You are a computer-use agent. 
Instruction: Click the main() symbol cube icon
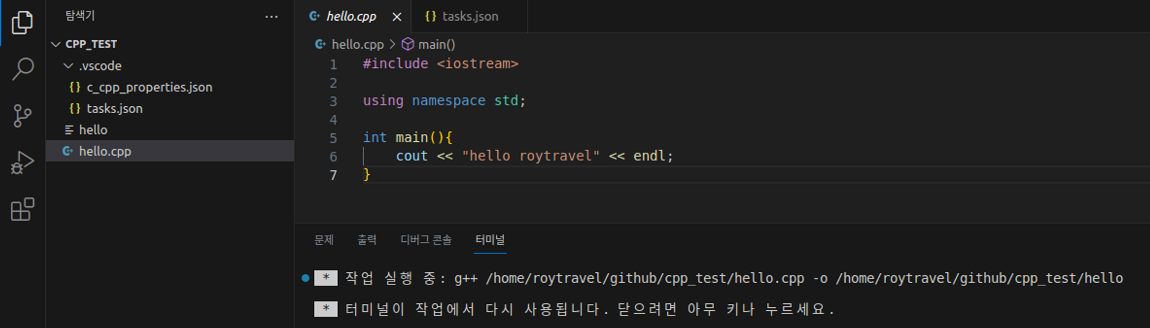pyautogui.click(x=408, y=44)
